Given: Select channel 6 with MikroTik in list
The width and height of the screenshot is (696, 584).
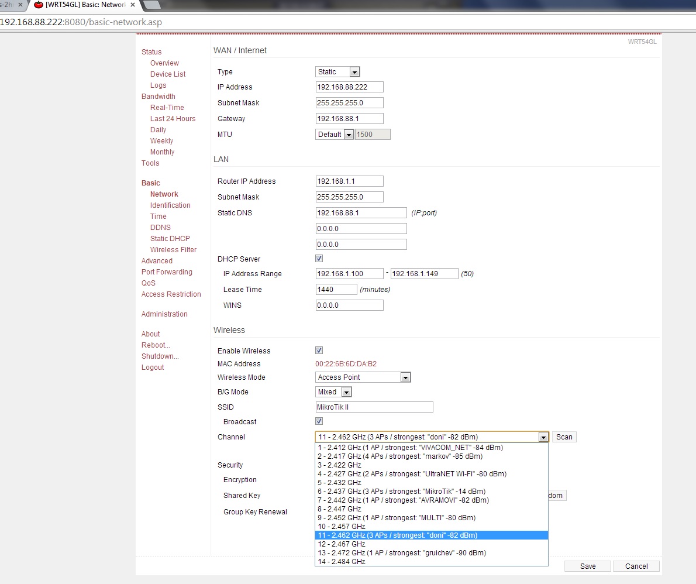Looking at the screenshot, I should [x=401, y=492].
